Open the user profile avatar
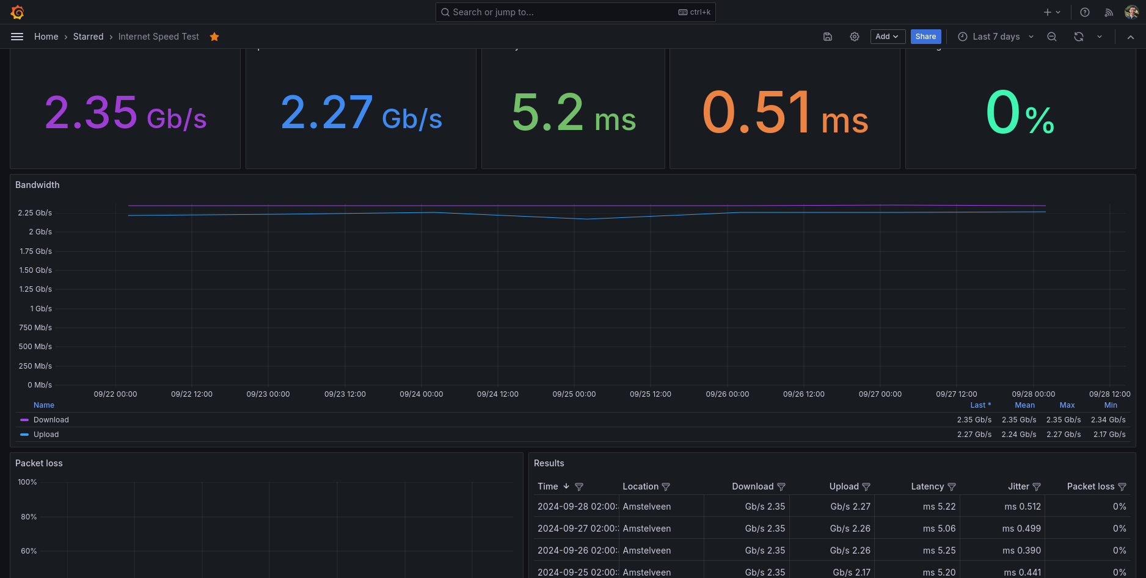 [1131, 12]
